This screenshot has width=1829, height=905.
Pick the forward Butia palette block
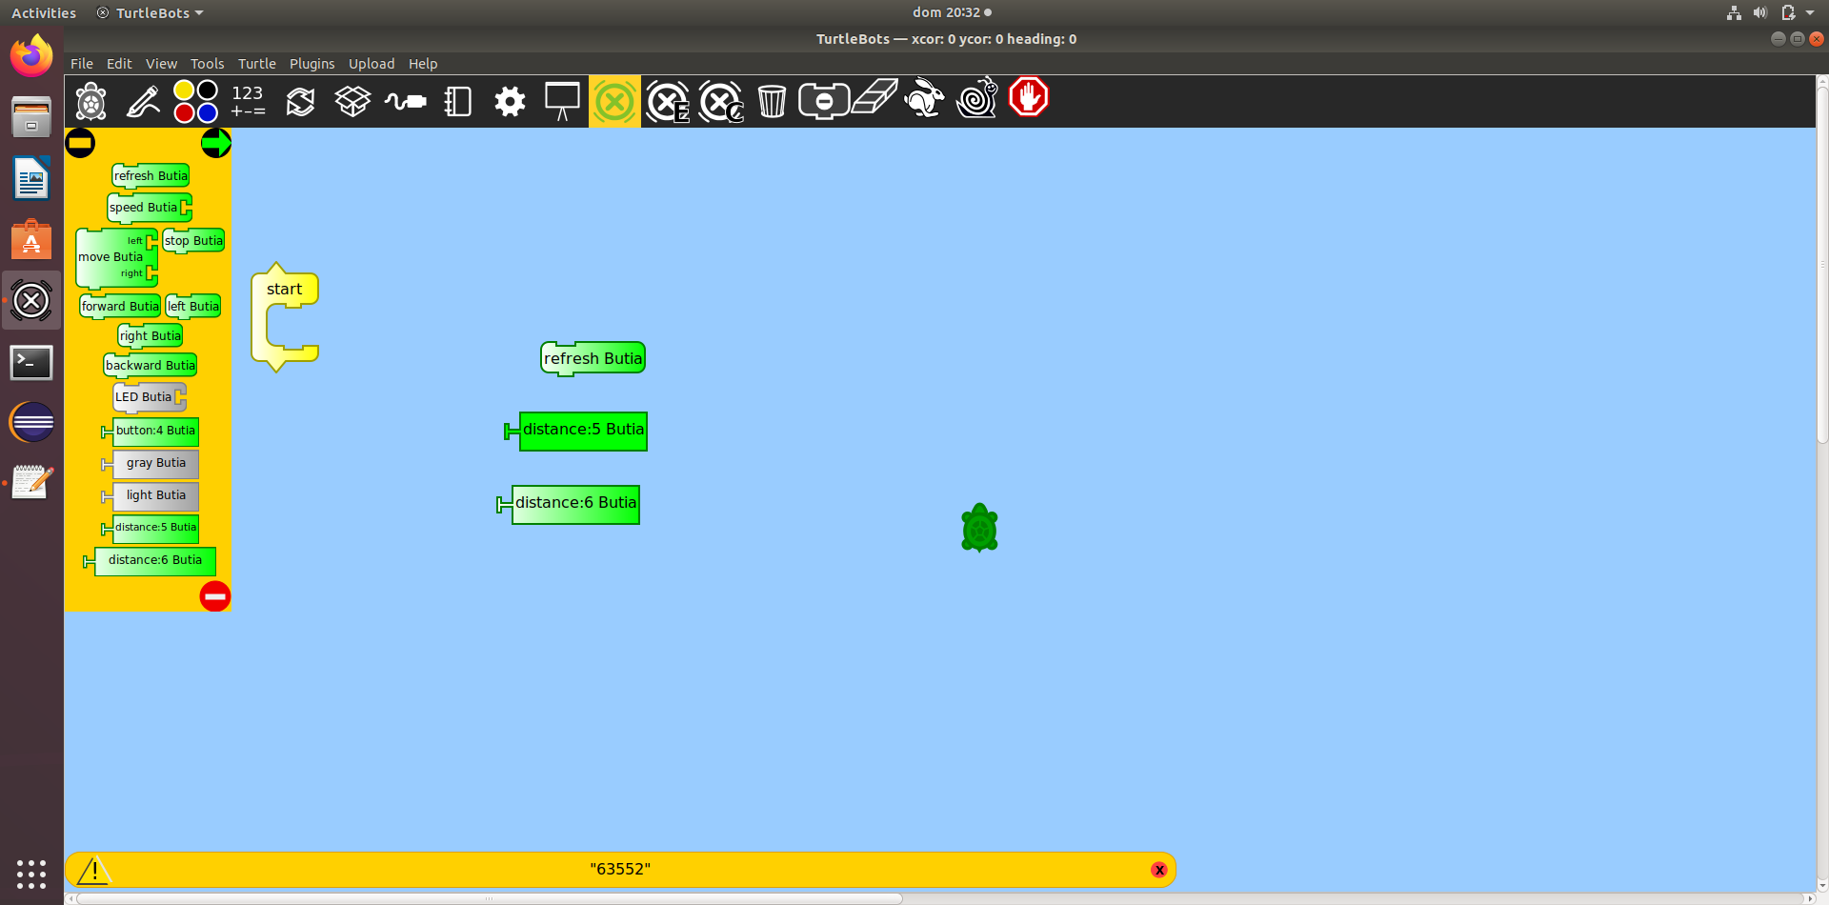(x=120, y=307)
